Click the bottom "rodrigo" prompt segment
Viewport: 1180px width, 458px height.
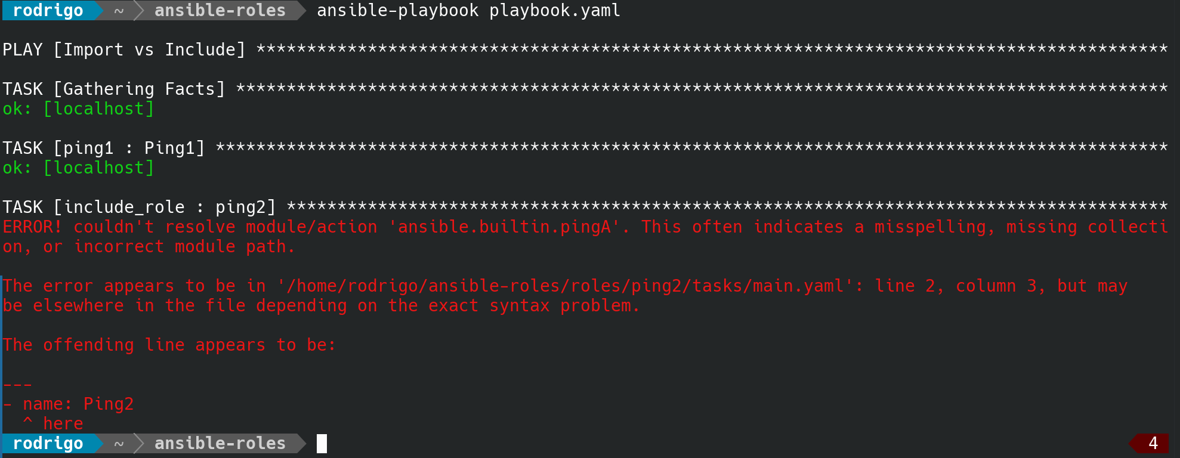coord(48,443)
